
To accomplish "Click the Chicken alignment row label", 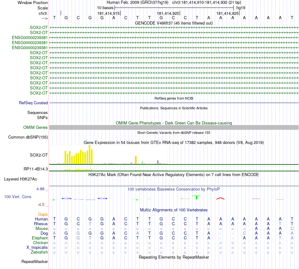I will click(40, 243).
